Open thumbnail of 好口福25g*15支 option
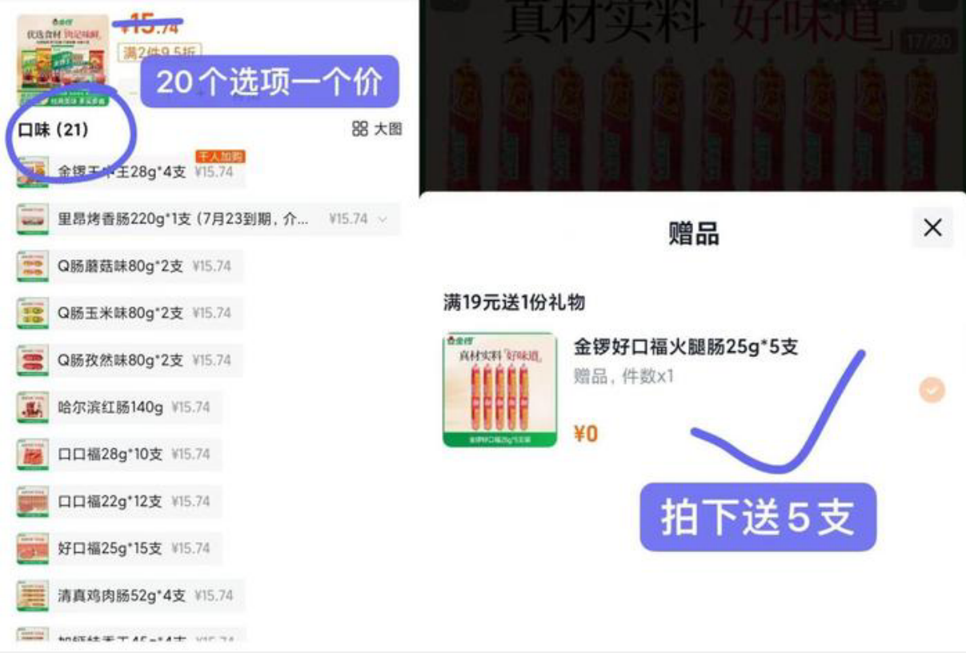The image size is (966, 653). click(33, 549)
